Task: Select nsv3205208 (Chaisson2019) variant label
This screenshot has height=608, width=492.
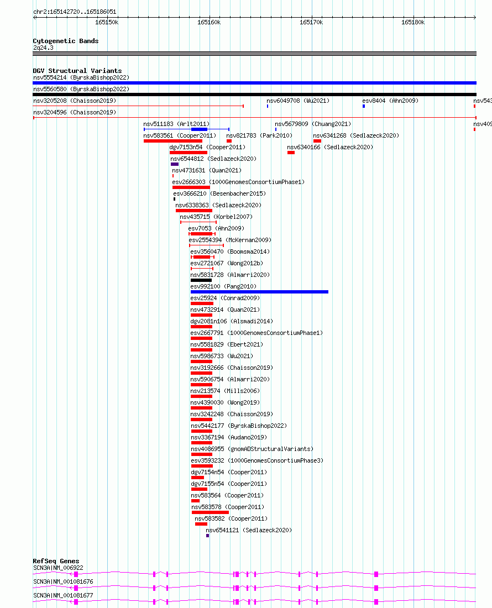Action: click(75, 101)
